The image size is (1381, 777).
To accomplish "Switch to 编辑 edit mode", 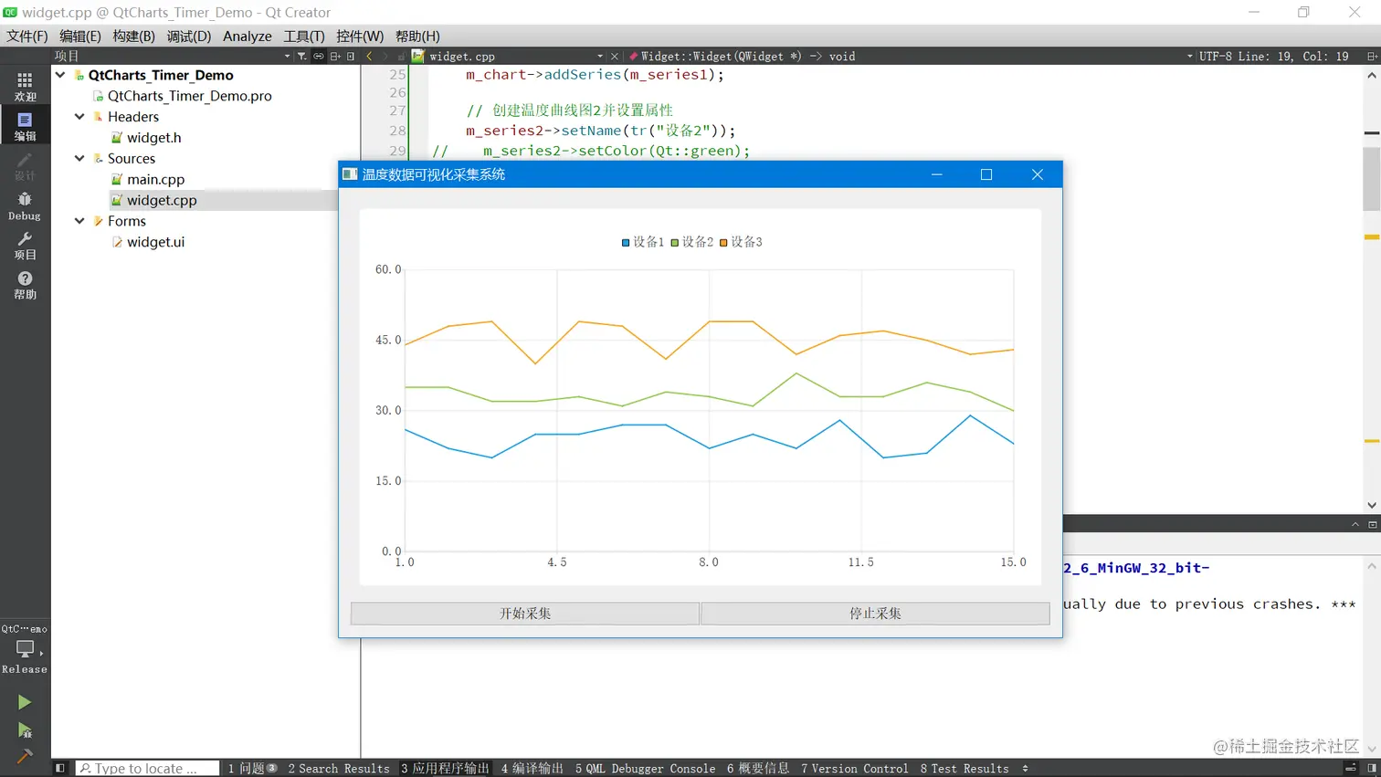I will point(25,126).
